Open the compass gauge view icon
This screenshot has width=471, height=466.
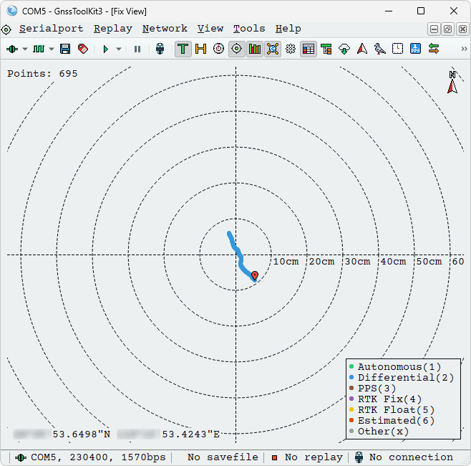pyautogui.click(x=218, y=49)
